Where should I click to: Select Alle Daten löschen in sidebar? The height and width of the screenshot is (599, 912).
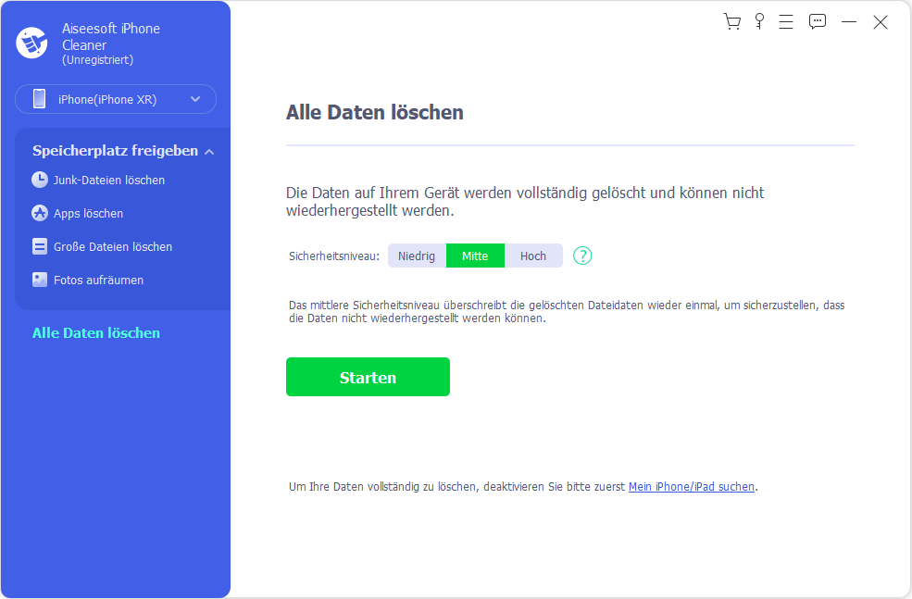(96, 332)
